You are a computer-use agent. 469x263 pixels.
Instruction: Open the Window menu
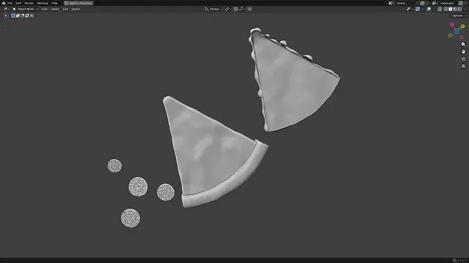click(x=42, y=3)
